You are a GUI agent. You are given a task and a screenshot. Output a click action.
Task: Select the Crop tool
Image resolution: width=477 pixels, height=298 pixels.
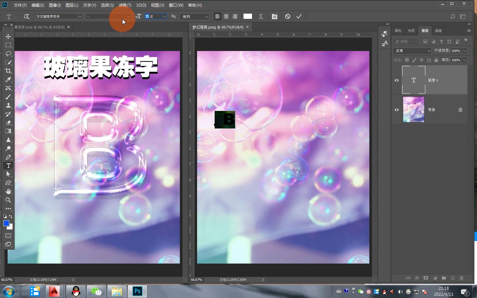pyautogui.click(x=8, y=71)
